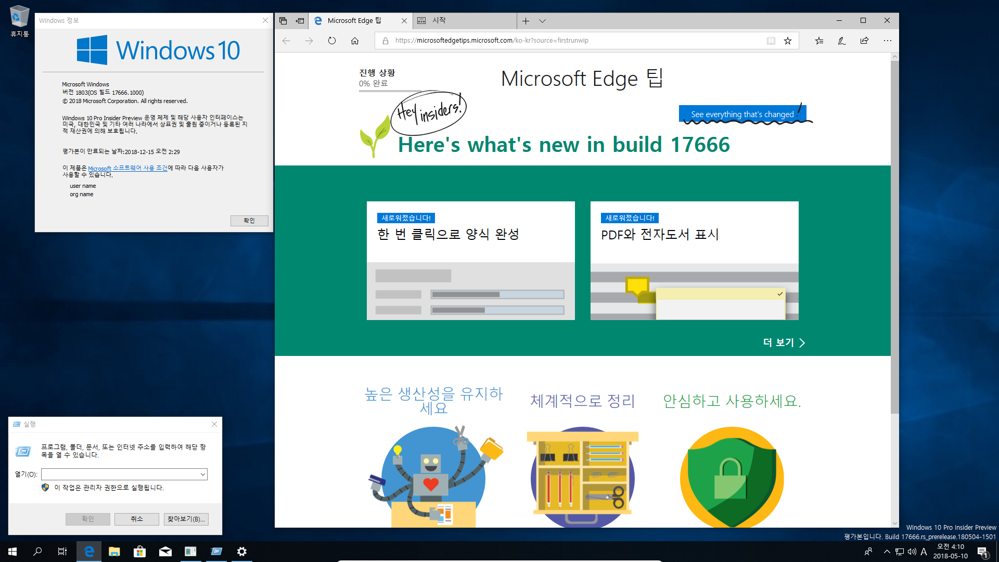This screenshot has width=999, height=562.
Task: Open 안심하고 사용하세요 heading
Action: pos(732,401)
